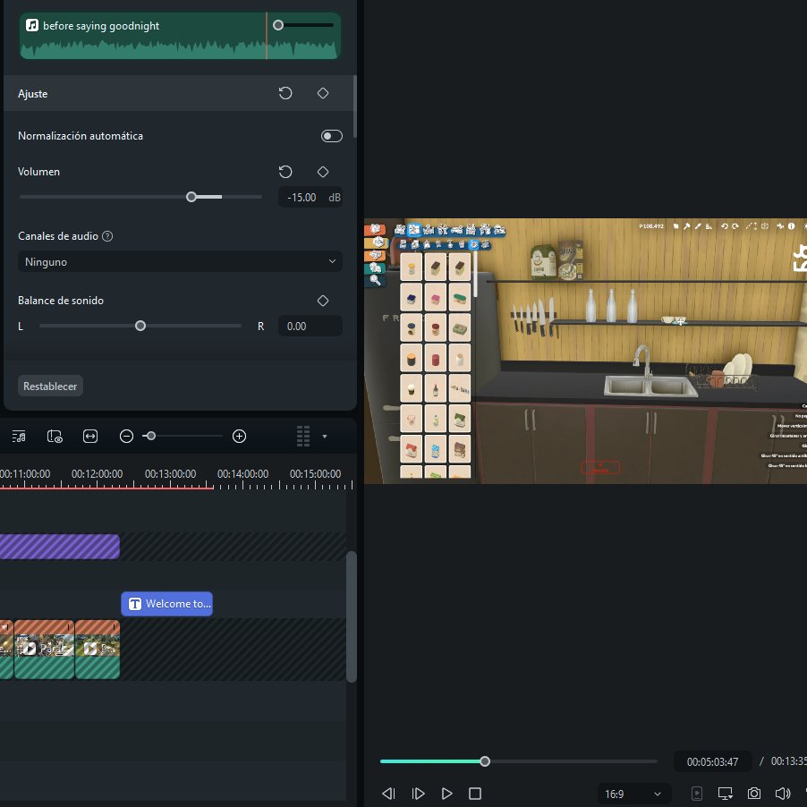Open the 16:9 aspect ratio dropdown
807x807 pixels.
634,794
